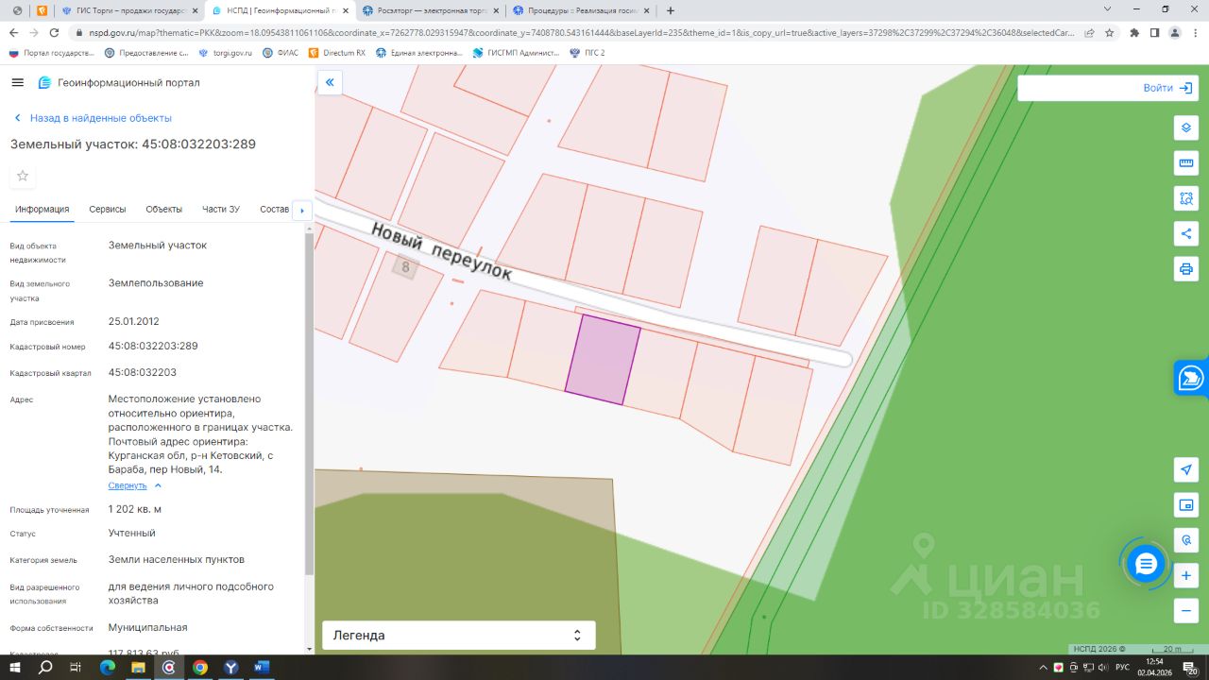Open the blue feedback widget on right edge
The width and height of the screenshot is (1209, 680).
(x=1192, y=379)
